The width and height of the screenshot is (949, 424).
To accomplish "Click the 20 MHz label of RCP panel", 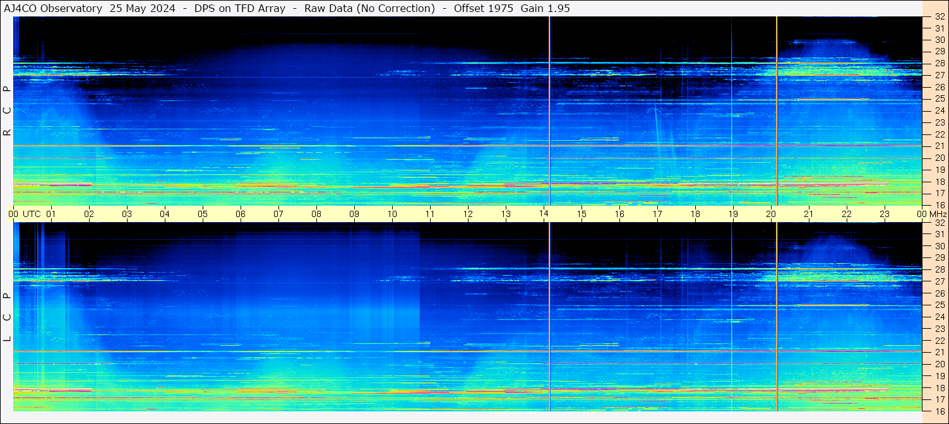I will tap(940, 158).
